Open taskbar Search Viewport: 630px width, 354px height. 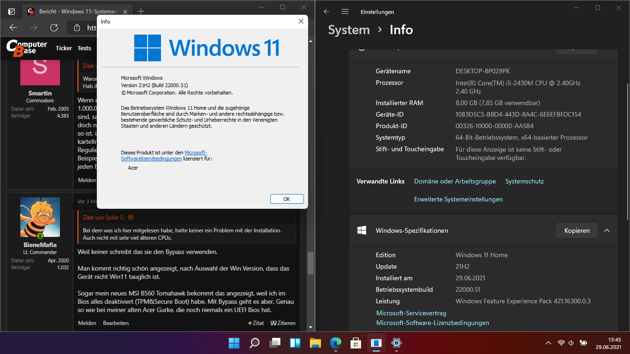[254, 343]
